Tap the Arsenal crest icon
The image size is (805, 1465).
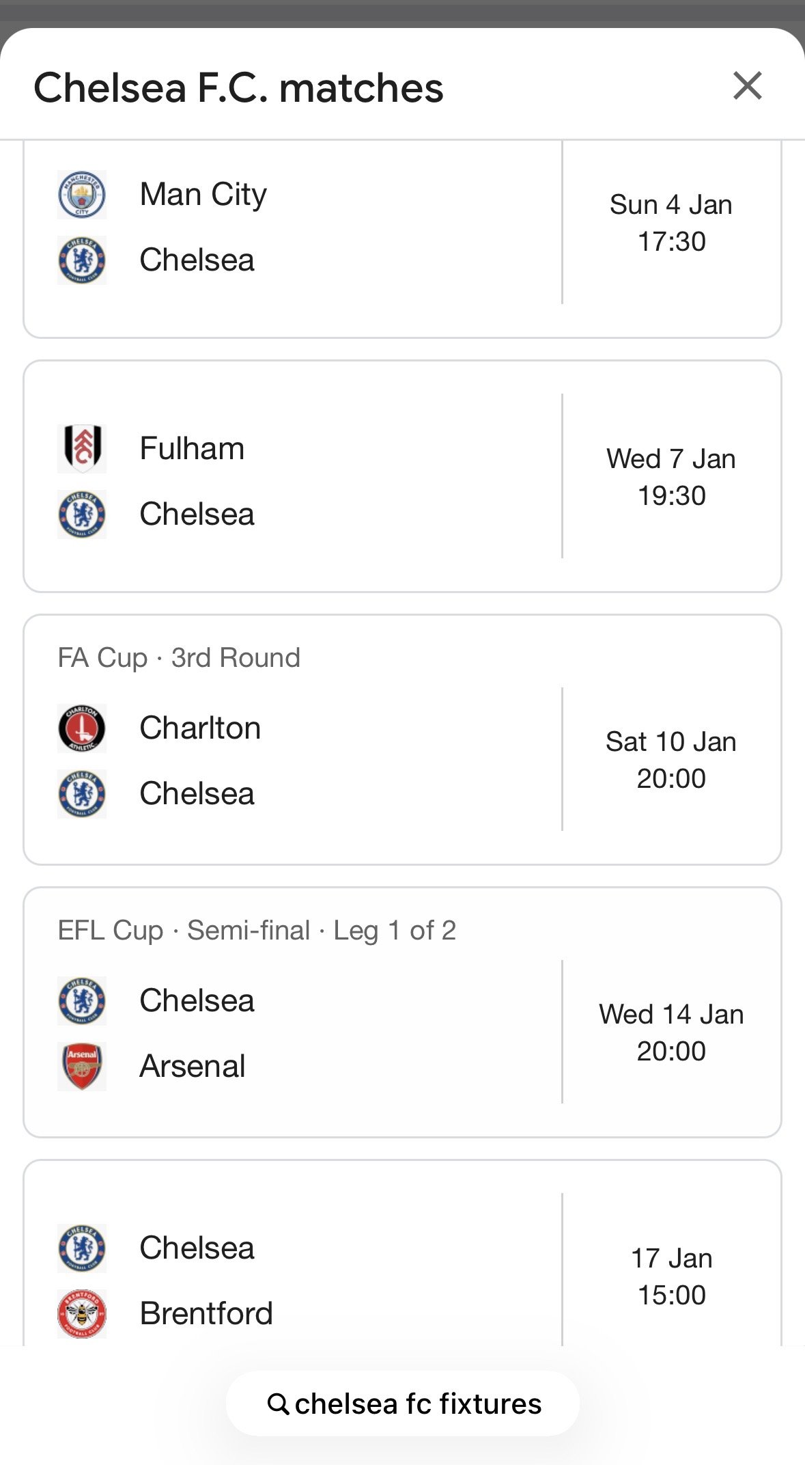pyautogui.click(x=82, y=1066)
